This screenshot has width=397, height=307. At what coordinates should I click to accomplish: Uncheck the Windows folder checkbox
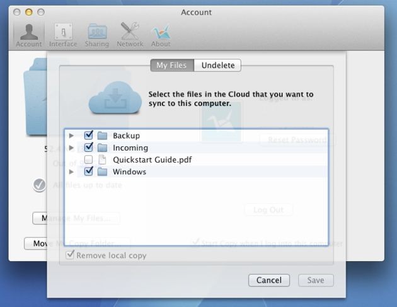(x=88, y=171)
